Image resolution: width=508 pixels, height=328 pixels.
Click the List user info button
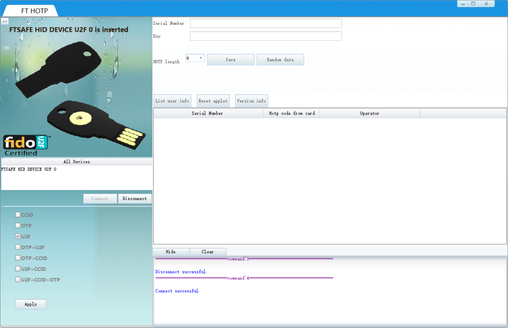tap(172, 100)
